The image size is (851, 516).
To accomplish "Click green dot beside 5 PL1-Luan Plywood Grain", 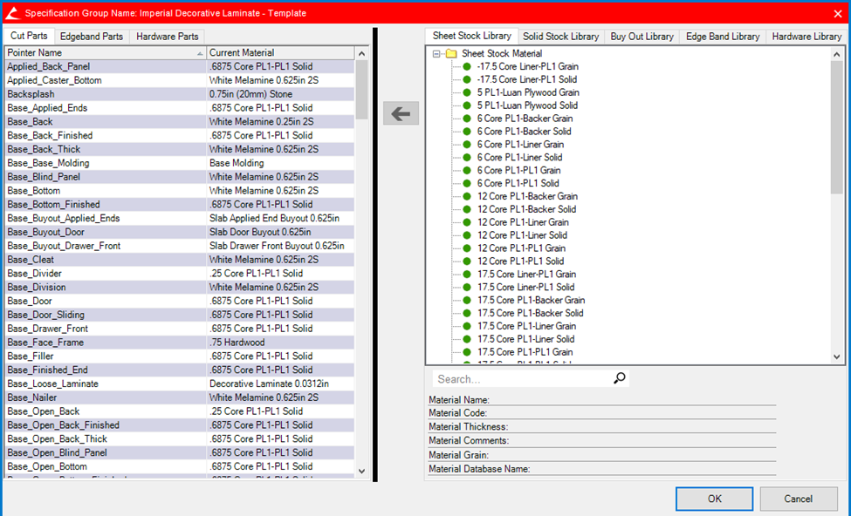I will click(467, 92).
